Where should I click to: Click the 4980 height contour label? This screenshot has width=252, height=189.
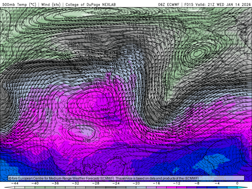coord(42,26)
